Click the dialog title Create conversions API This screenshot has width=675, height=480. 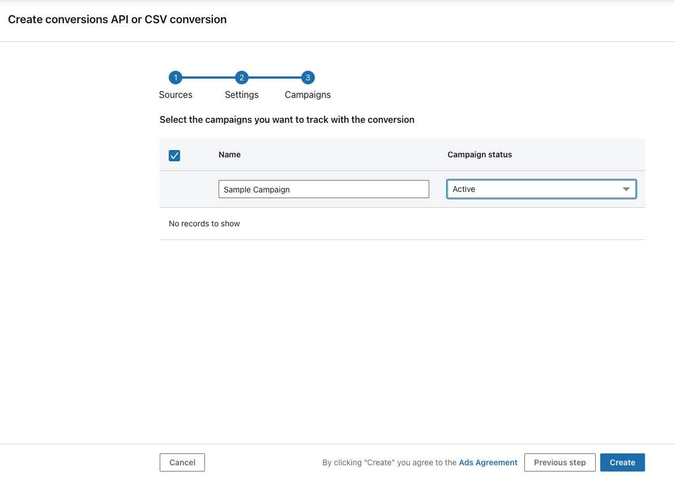(x=117, y=19)
